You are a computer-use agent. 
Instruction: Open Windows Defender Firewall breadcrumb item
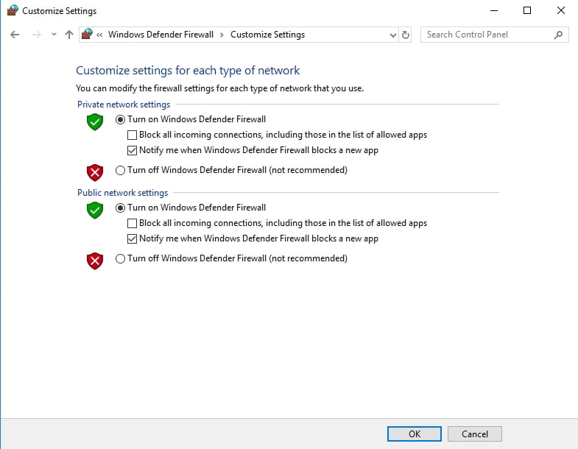point(161,35)
